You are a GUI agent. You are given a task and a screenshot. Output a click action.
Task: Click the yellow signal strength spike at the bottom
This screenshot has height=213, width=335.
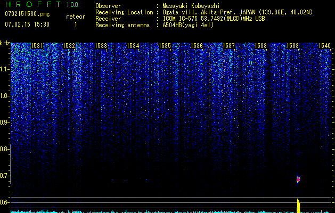point(298,205)
